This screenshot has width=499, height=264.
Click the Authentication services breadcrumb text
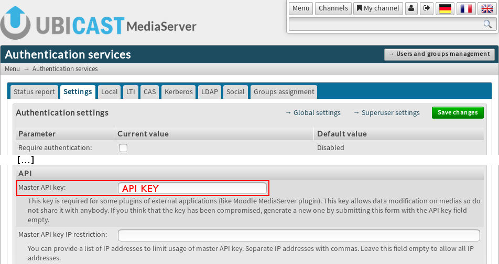tap(65, 69)
